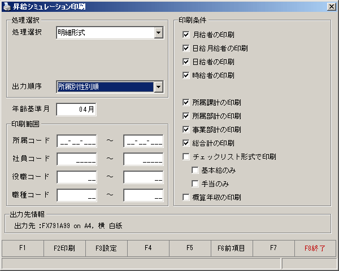Click the F7 function button

(273, 248)
